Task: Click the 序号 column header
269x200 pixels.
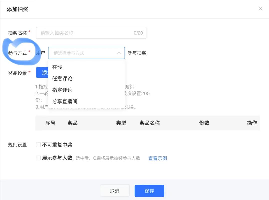Action: 50,123
